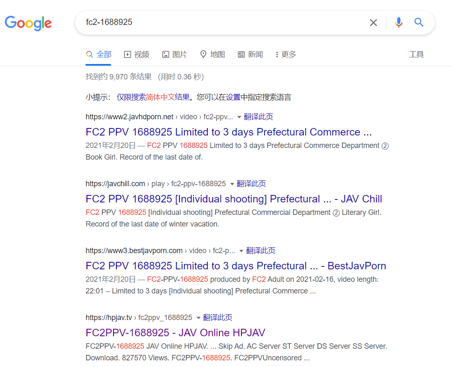Click 翻译此页 for the bestjavporn.com result

(x=260, y=251)
